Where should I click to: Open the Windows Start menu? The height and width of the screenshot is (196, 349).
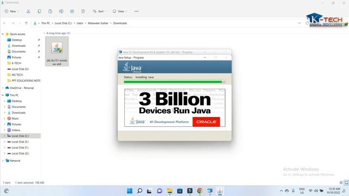pos(130,191)
